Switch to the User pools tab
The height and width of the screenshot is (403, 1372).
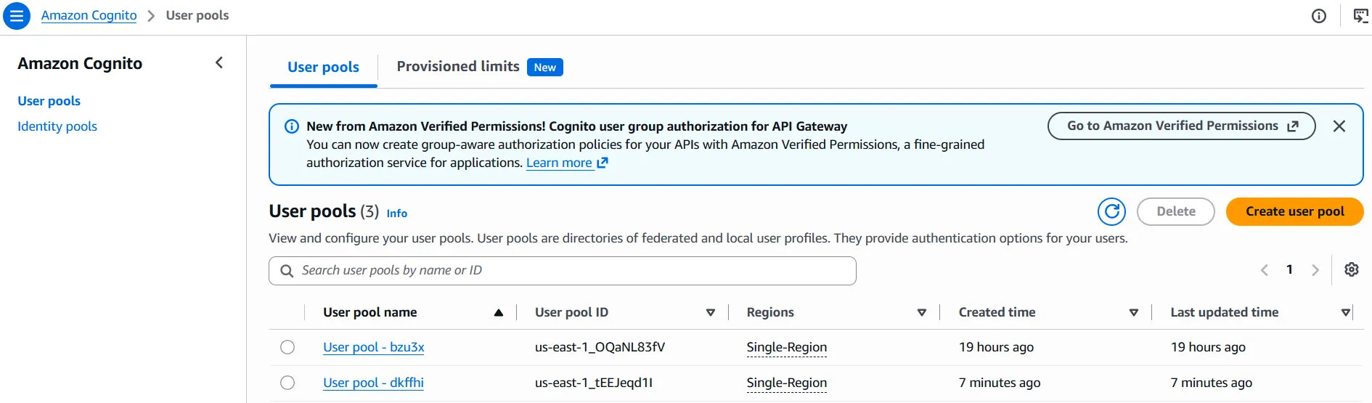(x=323, y=67)
